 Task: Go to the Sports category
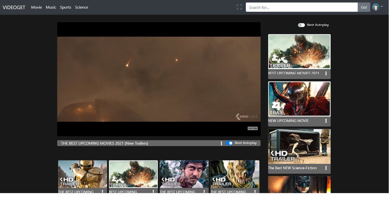[65, 7]
